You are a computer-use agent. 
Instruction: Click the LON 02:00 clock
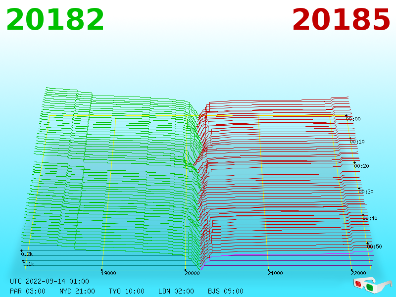pos(176,291)
